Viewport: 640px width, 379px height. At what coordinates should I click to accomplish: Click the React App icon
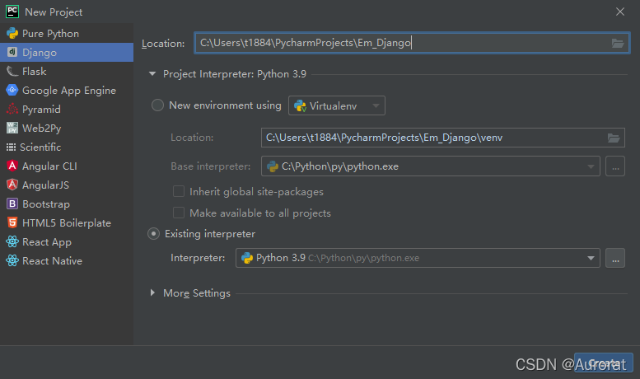click(12, 241)
